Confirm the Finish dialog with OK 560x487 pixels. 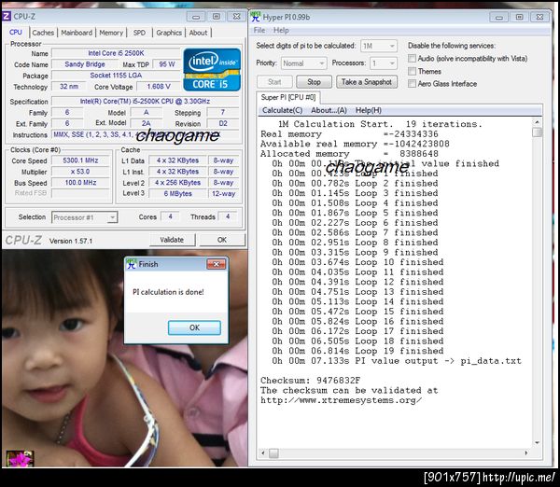[x=194, y=327]
